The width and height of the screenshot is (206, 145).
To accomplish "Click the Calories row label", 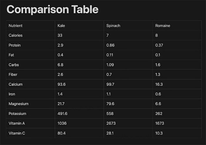I will [16, 35].
